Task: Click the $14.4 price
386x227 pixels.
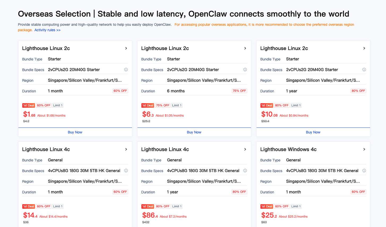Action: point(30,215)
